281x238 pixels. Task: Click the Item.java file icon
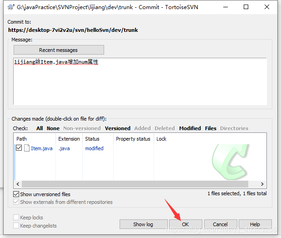(x=26, y=148)
